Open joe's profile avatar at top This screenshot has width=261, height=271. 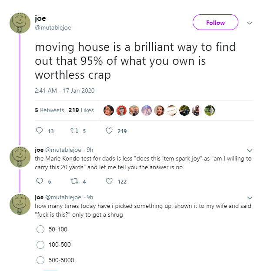(20, 23)
